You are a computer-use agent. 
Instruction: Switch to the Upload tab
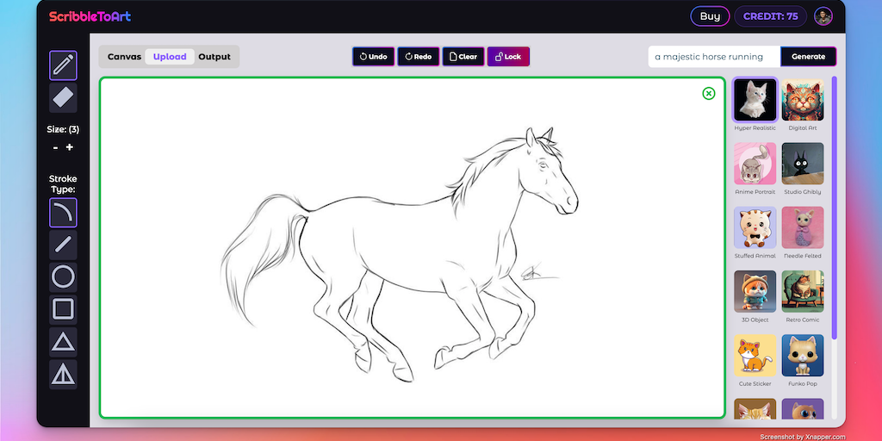[170, 57]
